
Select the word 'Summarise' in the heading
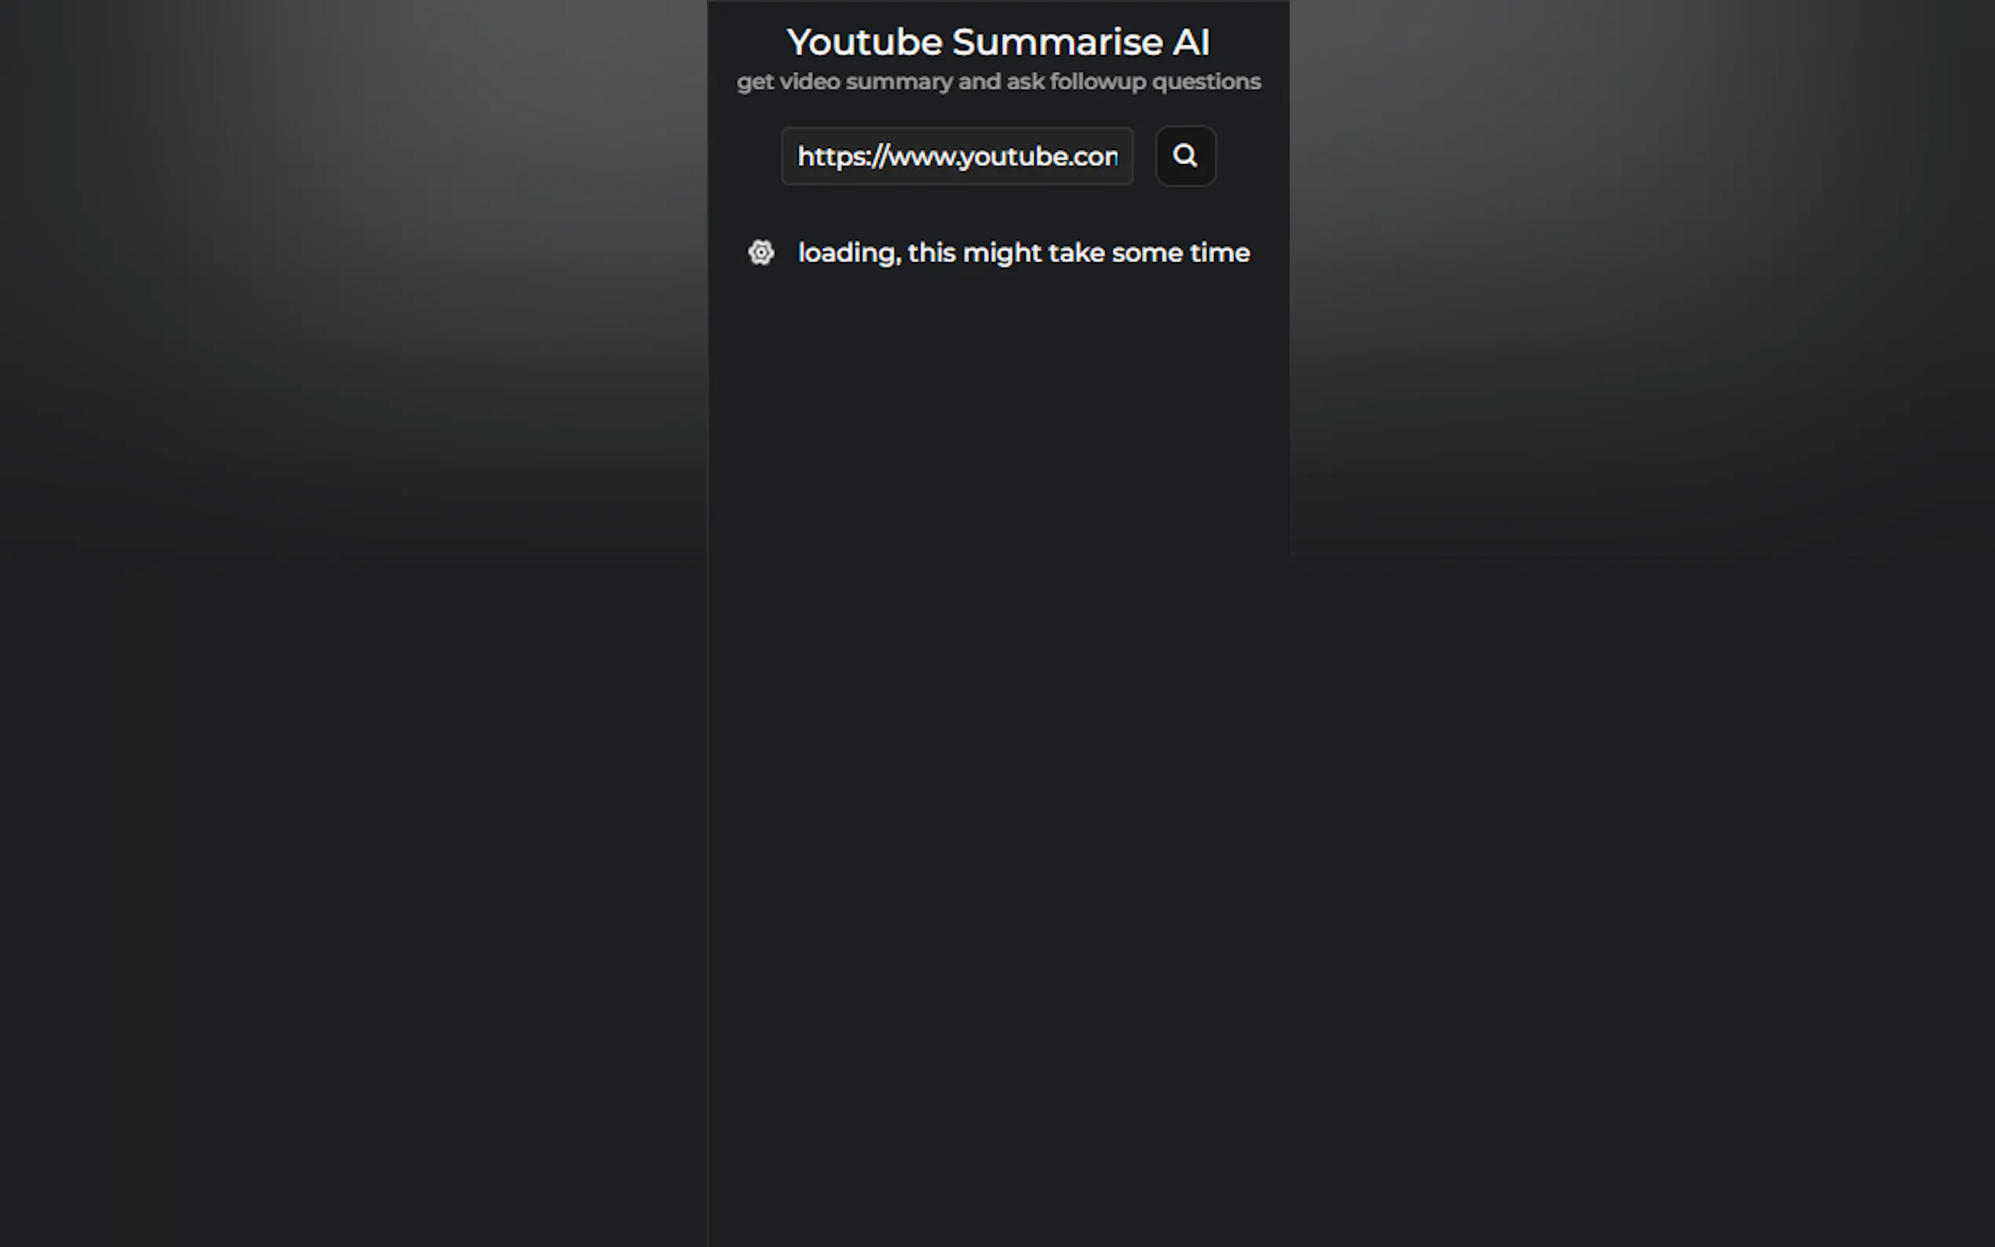[x=1056, y=42]
